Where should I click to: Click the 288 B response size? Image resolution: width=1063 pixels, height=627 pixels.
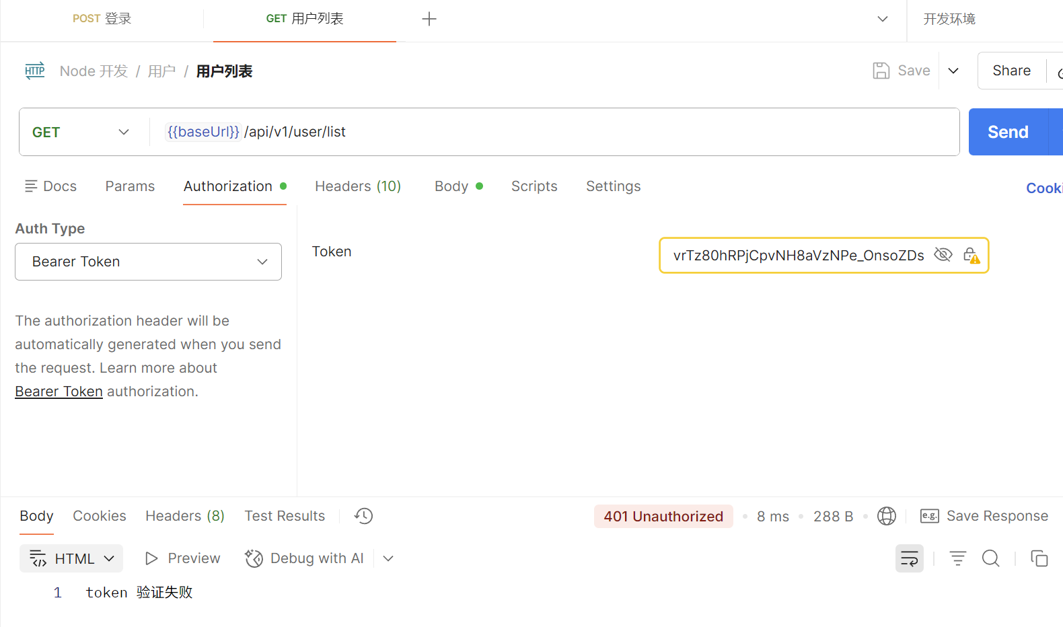click(x=833, y=517)
